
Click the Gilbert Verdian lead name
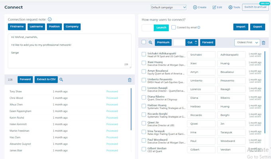click(157, 148)
